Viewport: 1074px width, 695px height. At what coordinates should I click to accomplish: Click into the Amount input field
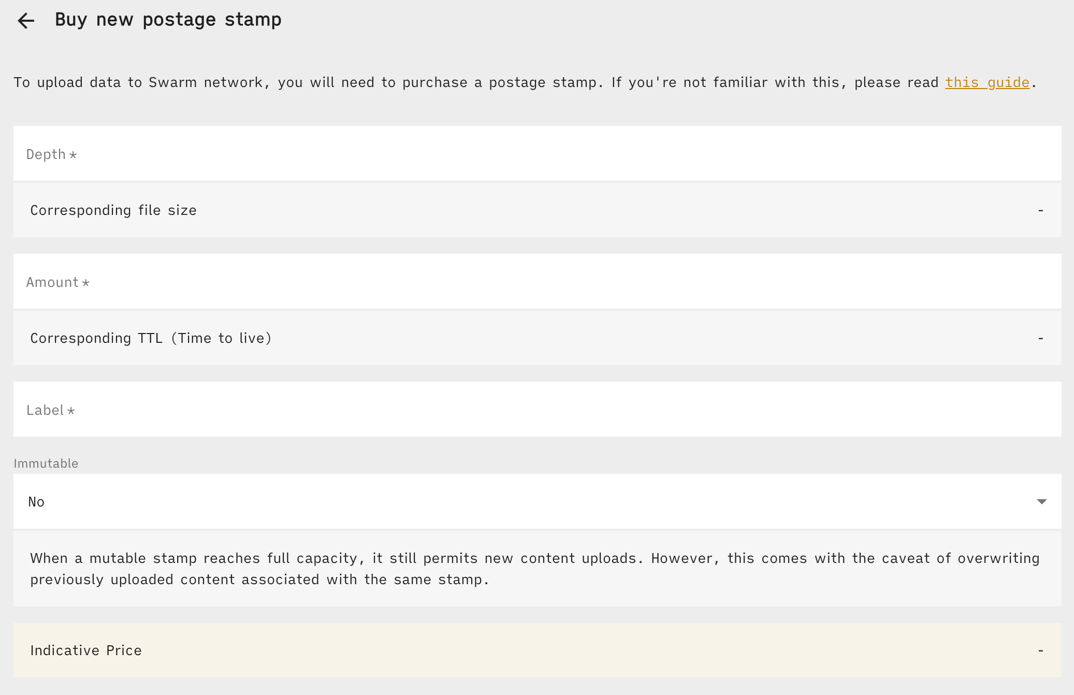[537, 282]
